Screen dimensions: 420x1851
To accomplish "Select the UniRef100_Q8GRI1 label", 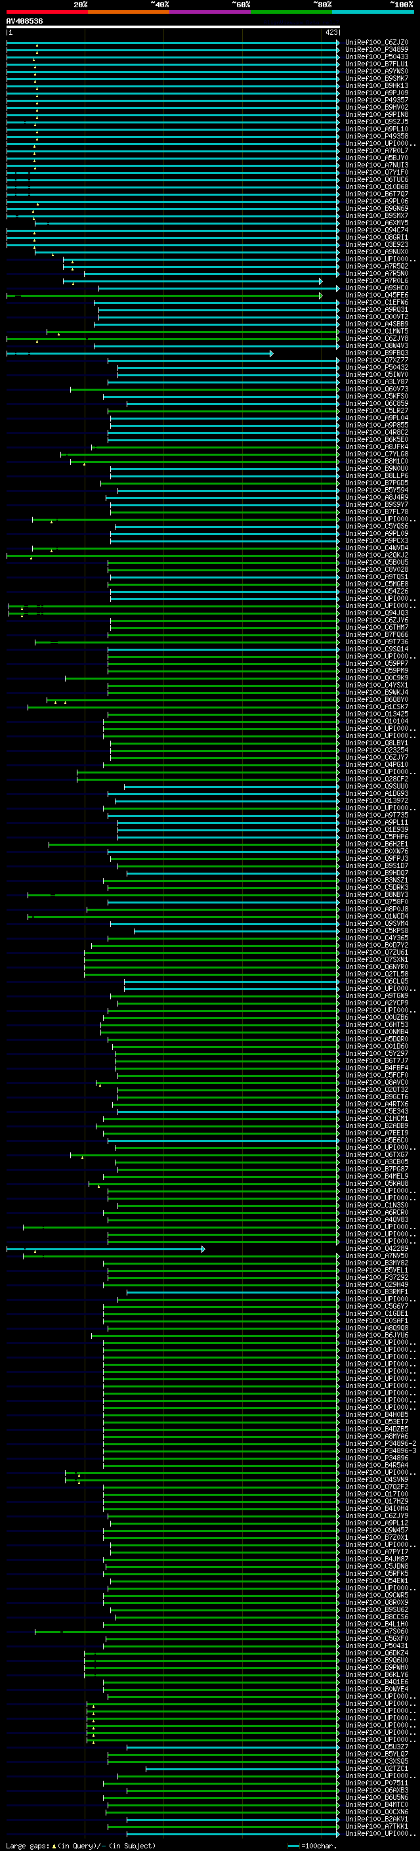I will point(377,237).
